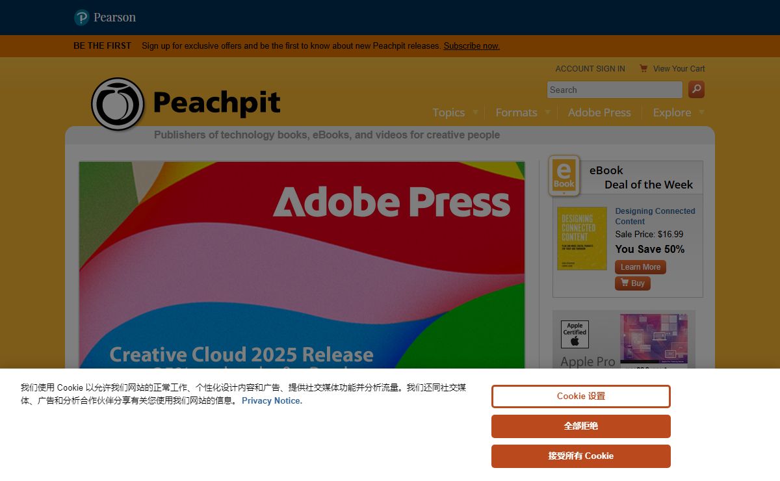Click 'Deal of the Week' heading
The width and height of the screenshot is (780, 481).
[x=649, y=185]
